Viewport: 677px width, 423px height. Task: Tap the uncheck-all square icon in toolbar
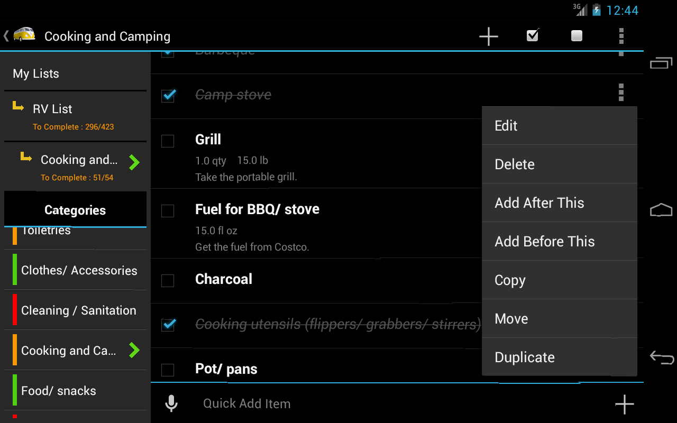[577, 36]
